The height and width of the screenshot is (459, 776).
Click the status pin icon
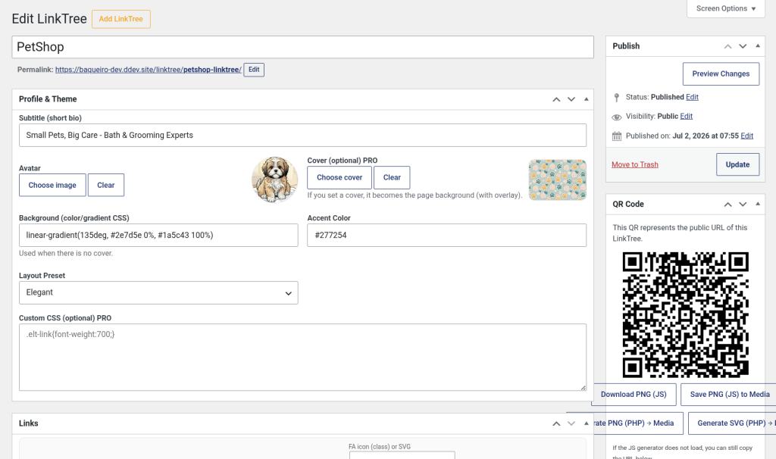point(617,98)
